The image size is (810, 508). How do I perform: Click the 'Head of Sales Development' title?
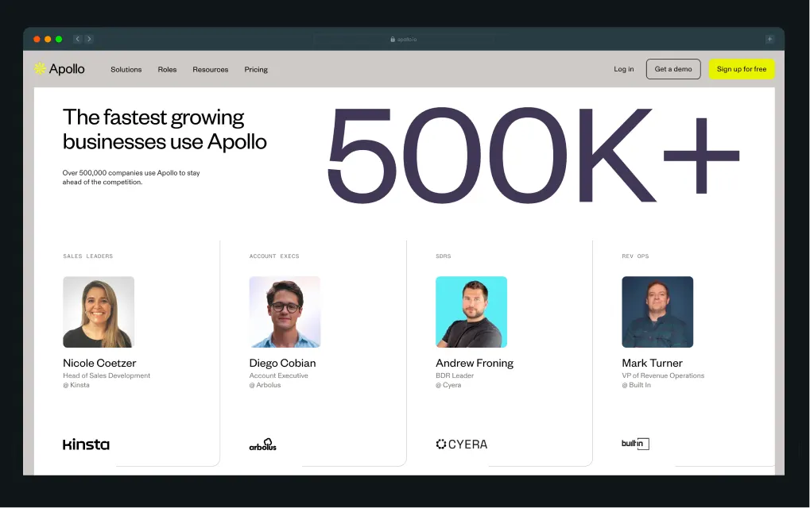point(107,375)
